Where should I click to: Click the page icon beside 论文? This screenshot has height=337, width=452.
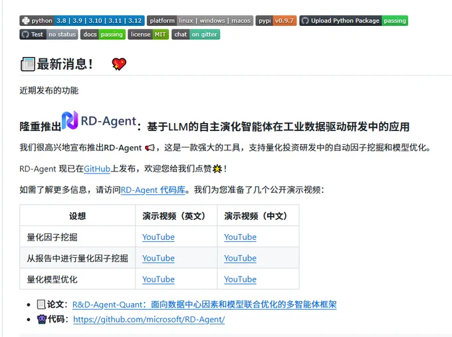(41, 304)
